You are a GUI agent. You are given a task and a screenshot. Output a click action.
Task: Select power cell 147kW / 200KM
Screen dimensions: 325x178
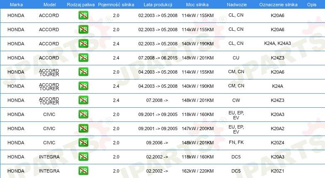[198, 129]
